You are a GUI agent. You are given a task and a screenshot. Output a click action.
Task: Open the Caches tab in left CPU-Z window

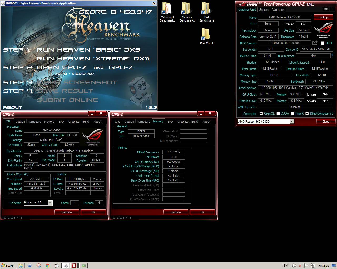click(20, 122)
